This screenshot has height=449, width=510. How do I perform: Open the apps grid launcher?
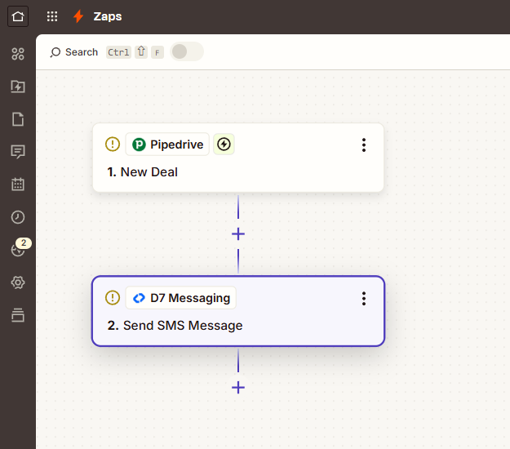coord(52,16)
